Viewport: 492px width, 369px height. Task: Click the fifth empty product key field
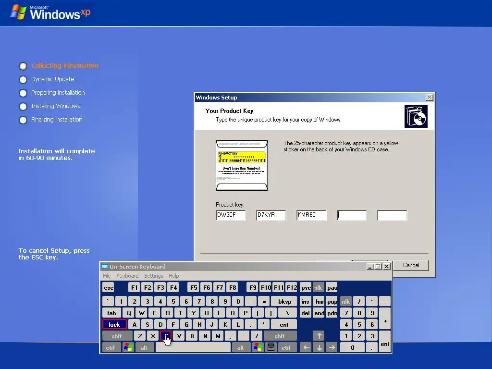pyautogui.click(x=392, y=215)
